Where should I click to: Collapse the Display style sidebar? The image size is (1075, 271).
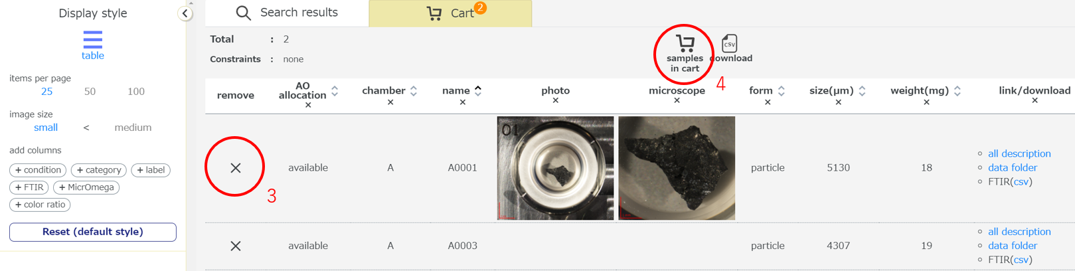tap(185, 13)
